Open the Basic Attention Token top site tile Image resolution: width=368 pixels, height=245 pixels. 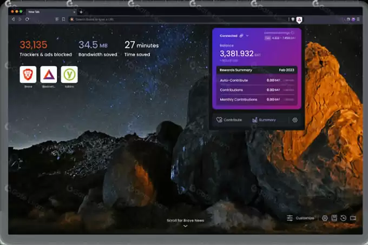point(49,75)
